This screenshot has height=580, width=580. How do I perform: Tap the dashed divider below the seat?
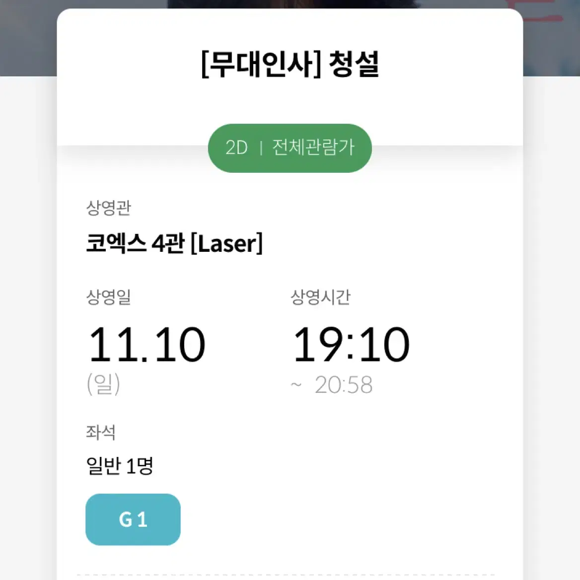click(286, 575)
